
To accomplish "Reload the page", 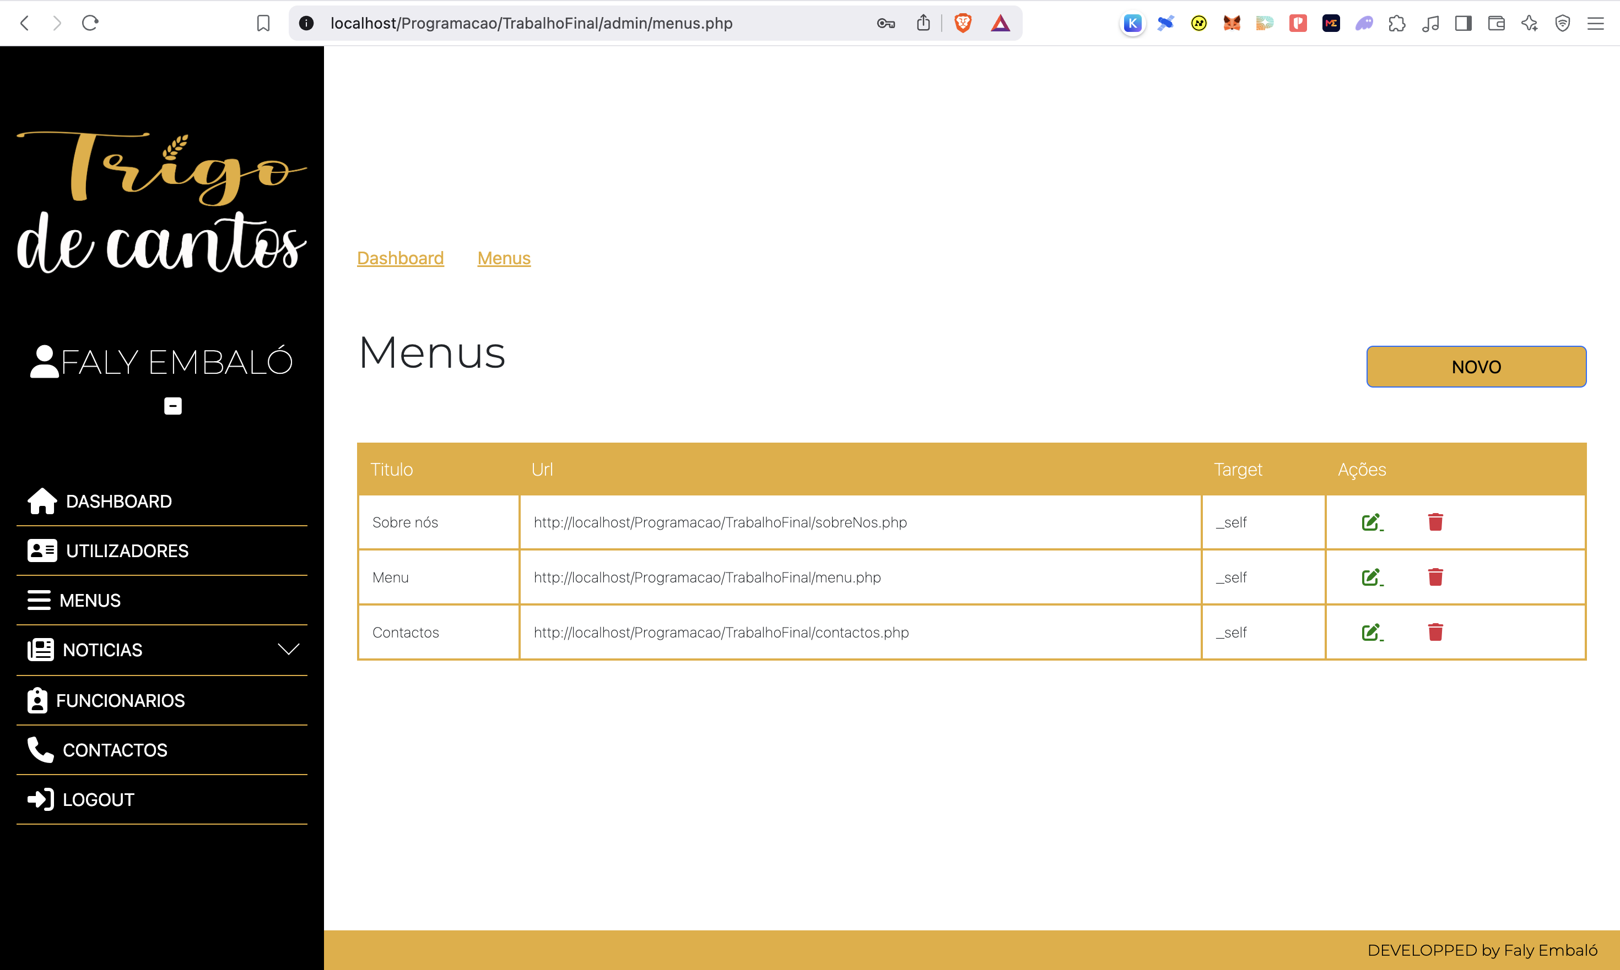I will click(90, 24).
